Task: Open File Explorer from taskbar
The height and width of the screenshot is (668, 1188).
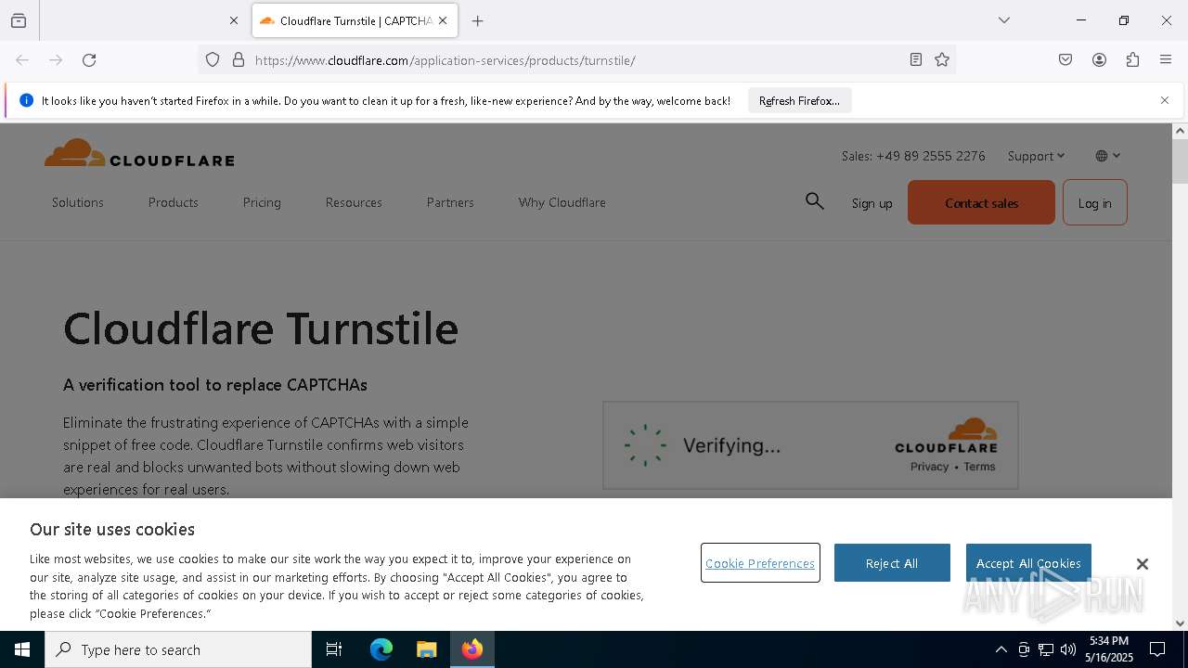Action: point(426,649)
